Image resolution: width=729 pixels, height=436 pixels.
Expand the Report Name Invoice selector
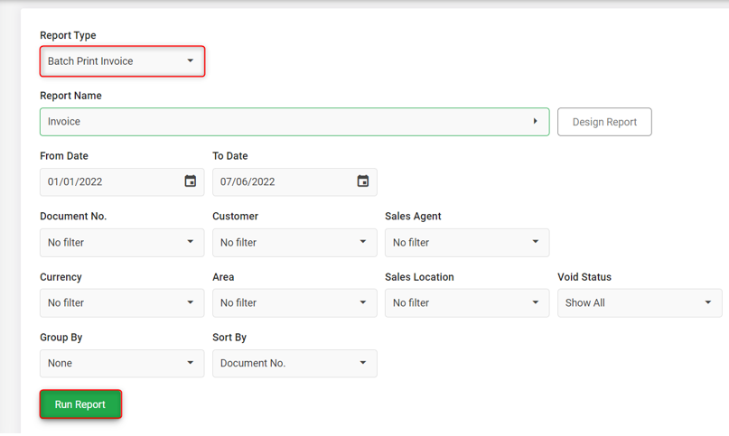(294, 122)
